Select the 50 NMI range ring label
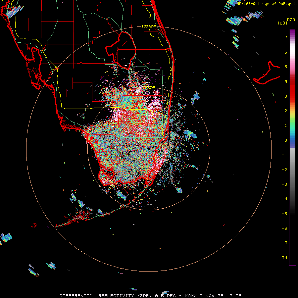298x298 pixels. (149, 87)
